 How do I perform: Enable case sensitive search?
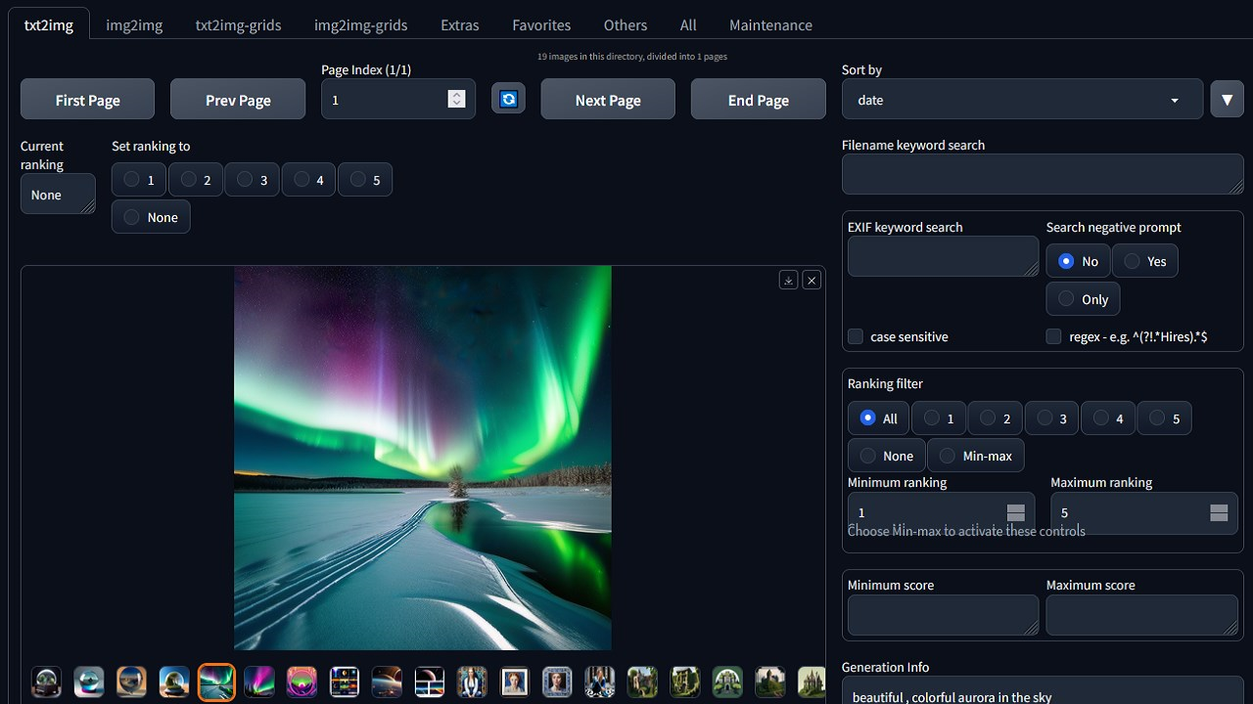coord(855,336)
